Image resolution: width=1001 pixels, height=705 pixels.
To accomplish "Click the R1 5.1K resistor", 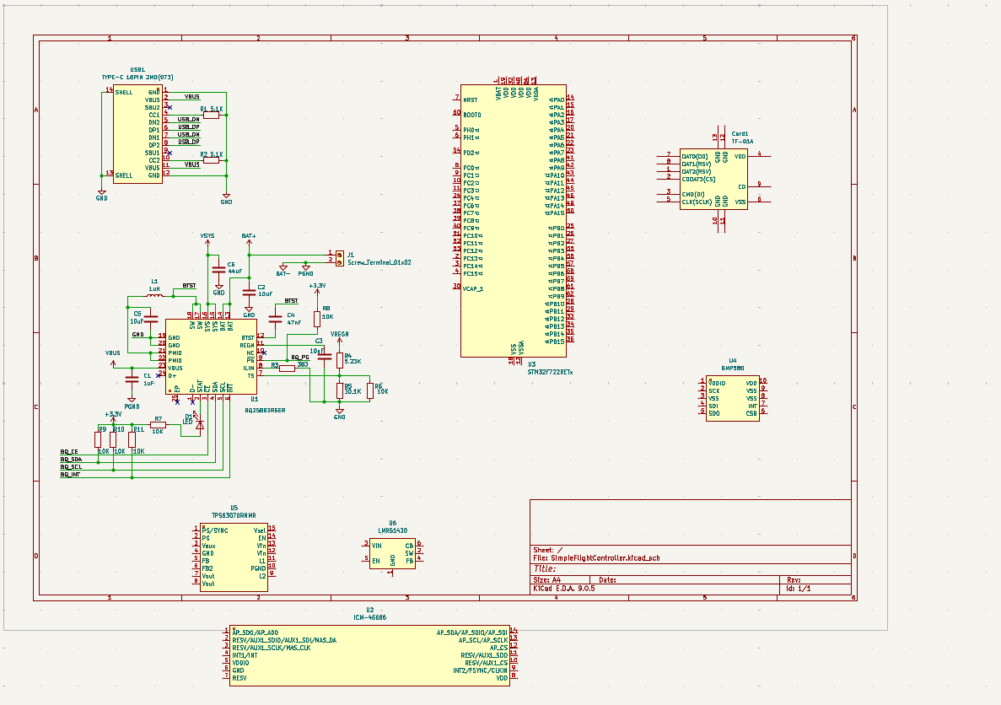I will (211, 116).
